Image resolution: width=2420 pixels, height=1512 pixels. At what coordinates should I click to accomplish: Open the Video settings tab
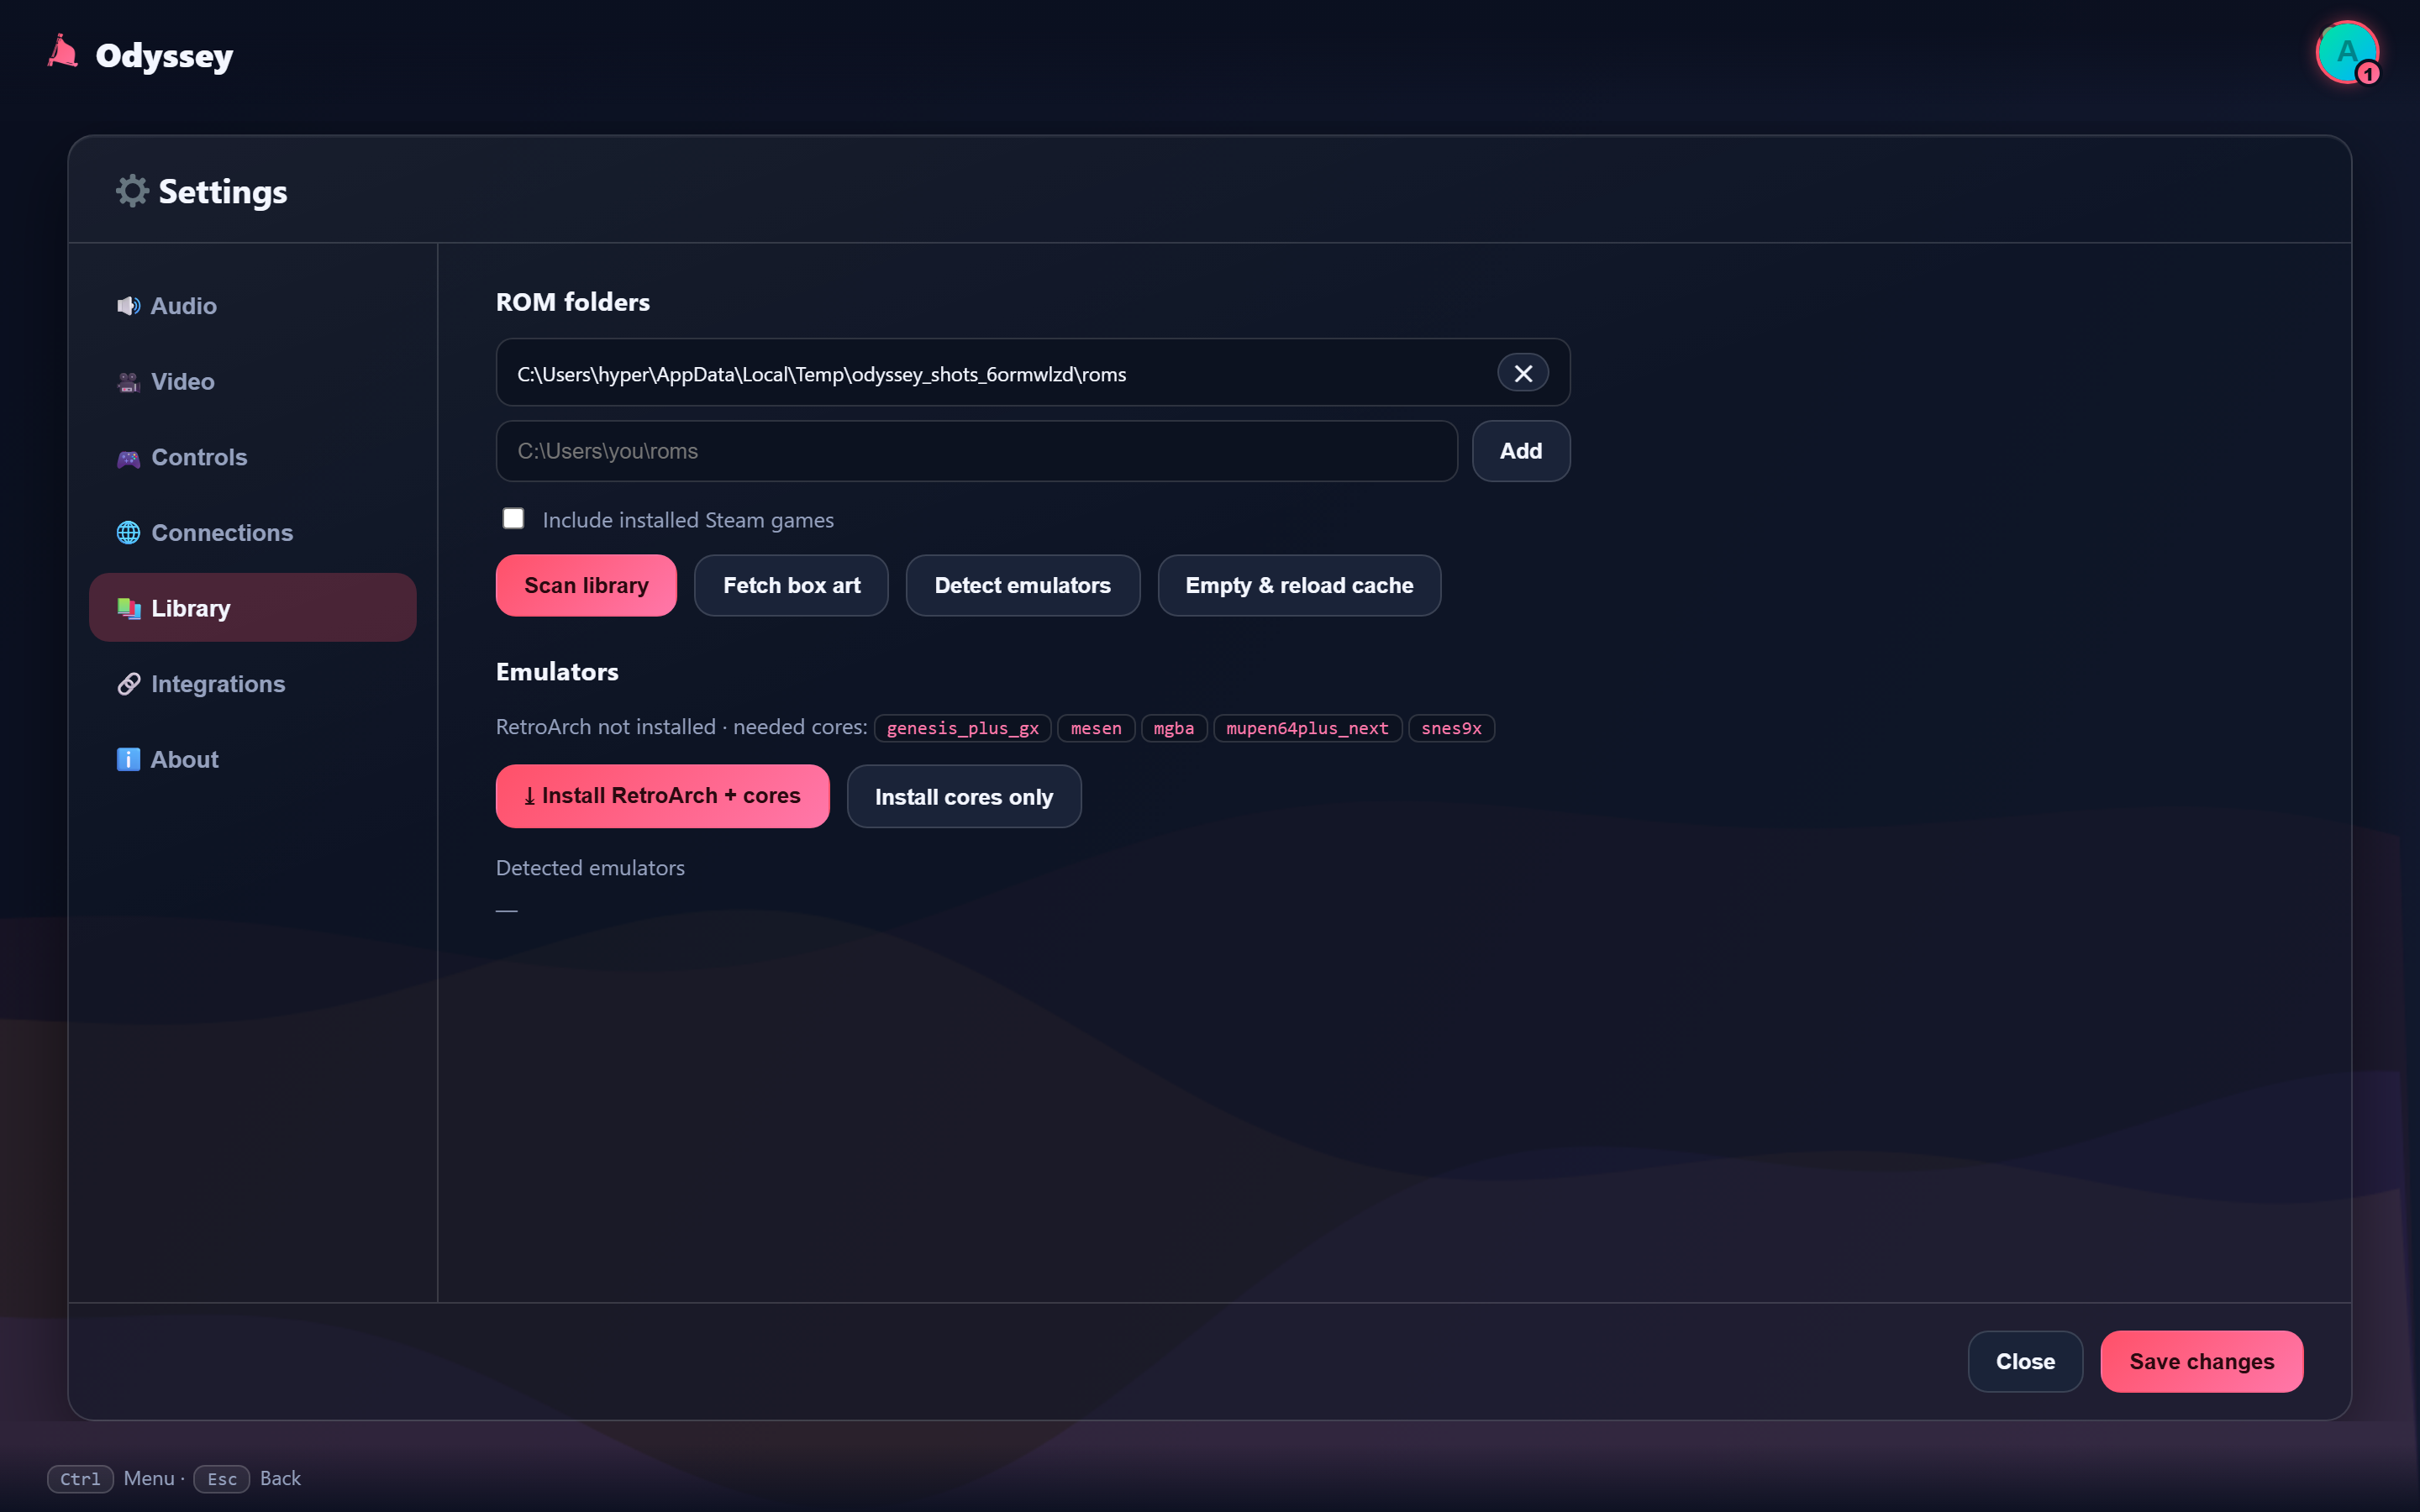click(x=252, y=381)
